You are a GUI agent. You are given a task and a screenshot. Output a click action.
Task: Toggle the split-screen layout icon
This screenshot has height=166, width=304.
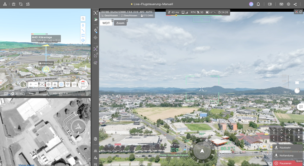click(x=270, y=4)
